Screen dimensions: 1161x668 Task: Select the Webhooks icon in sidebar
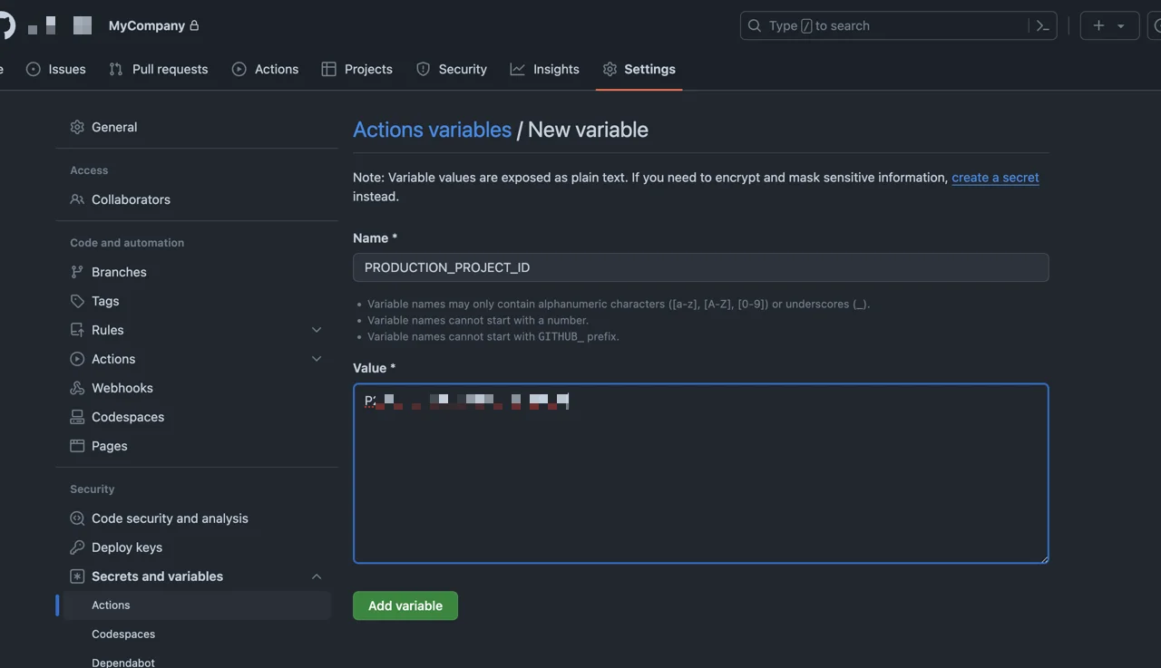(78, 388)
